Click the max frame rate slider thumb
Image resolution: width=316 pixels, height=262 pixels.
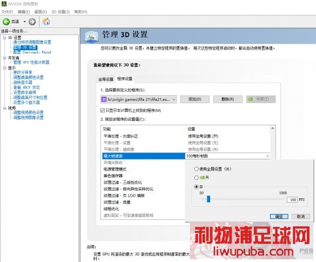(x=208, y=199)
